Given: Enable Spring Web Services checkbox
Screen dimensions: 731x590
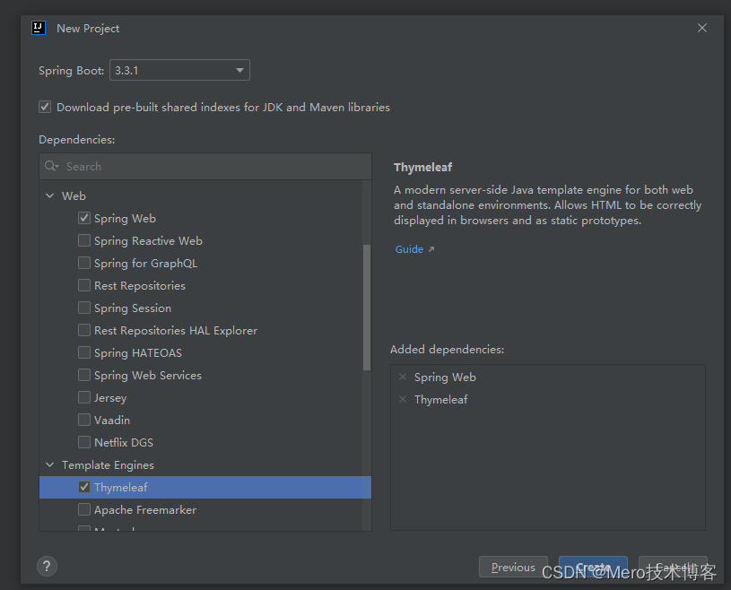Looking at the screenshot, I should pyautogui.click(x=84, y=375).
